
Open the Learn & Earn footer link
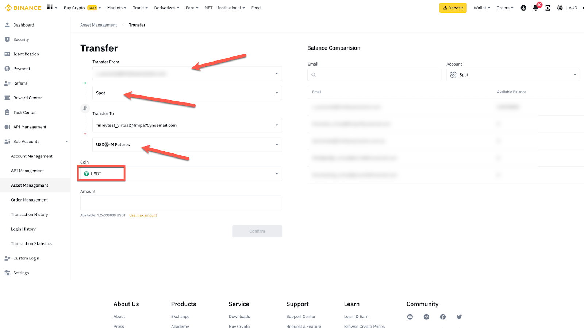click(356, 317)
